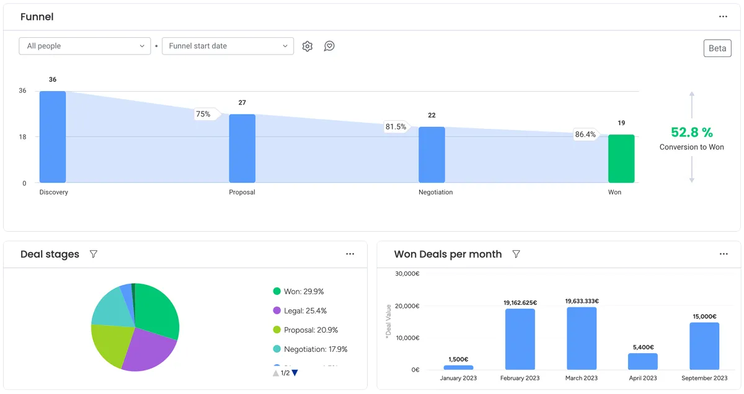
Task: Click the 52.8% Conversion to Won label
Action: point(691,139)
